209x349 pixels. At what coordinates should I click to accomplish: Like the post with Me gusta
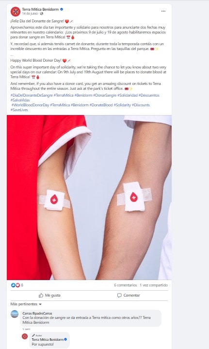click(49, 295)
